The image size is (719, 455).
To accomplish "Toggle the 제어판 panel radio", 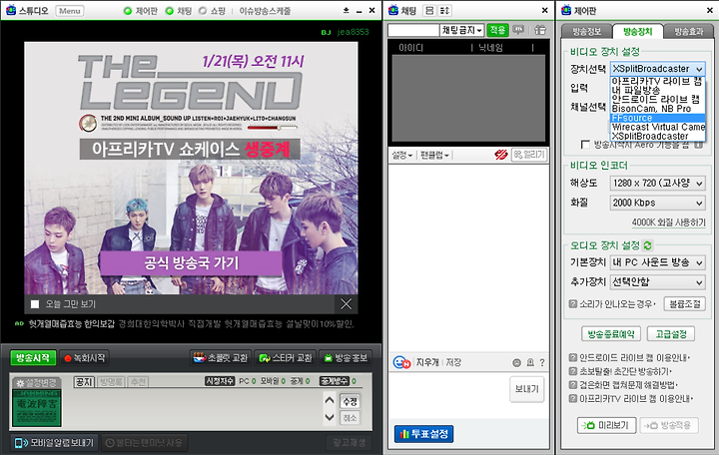I will 128,11.
